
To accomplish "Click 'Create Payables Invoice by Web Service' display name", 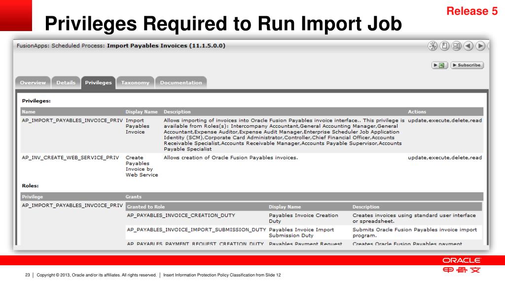I will click(142, 166).
